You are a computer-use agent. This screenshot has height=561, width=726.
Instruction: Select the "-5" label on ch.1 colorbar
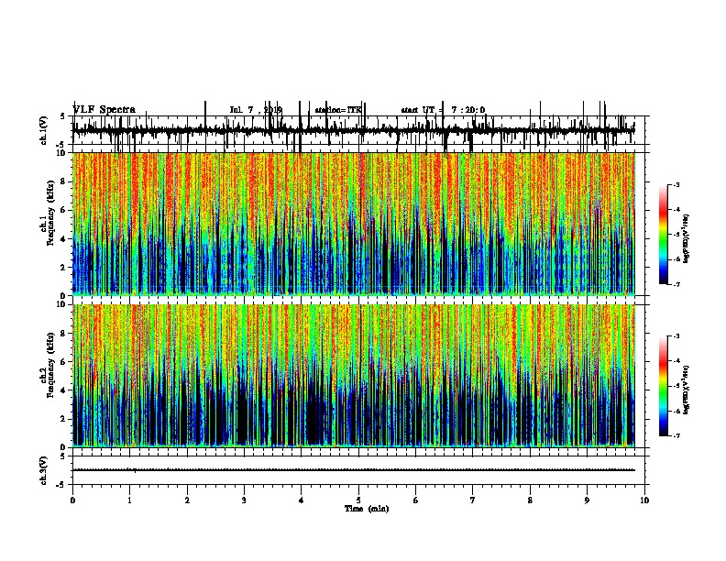click(x=676, y=235)
